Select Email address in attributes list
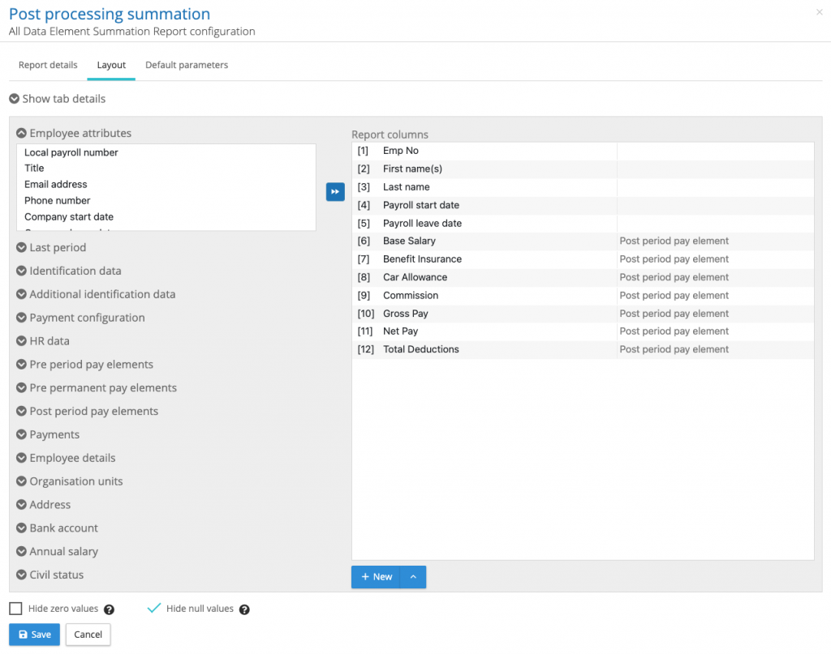831x654 pixels. 56,184
